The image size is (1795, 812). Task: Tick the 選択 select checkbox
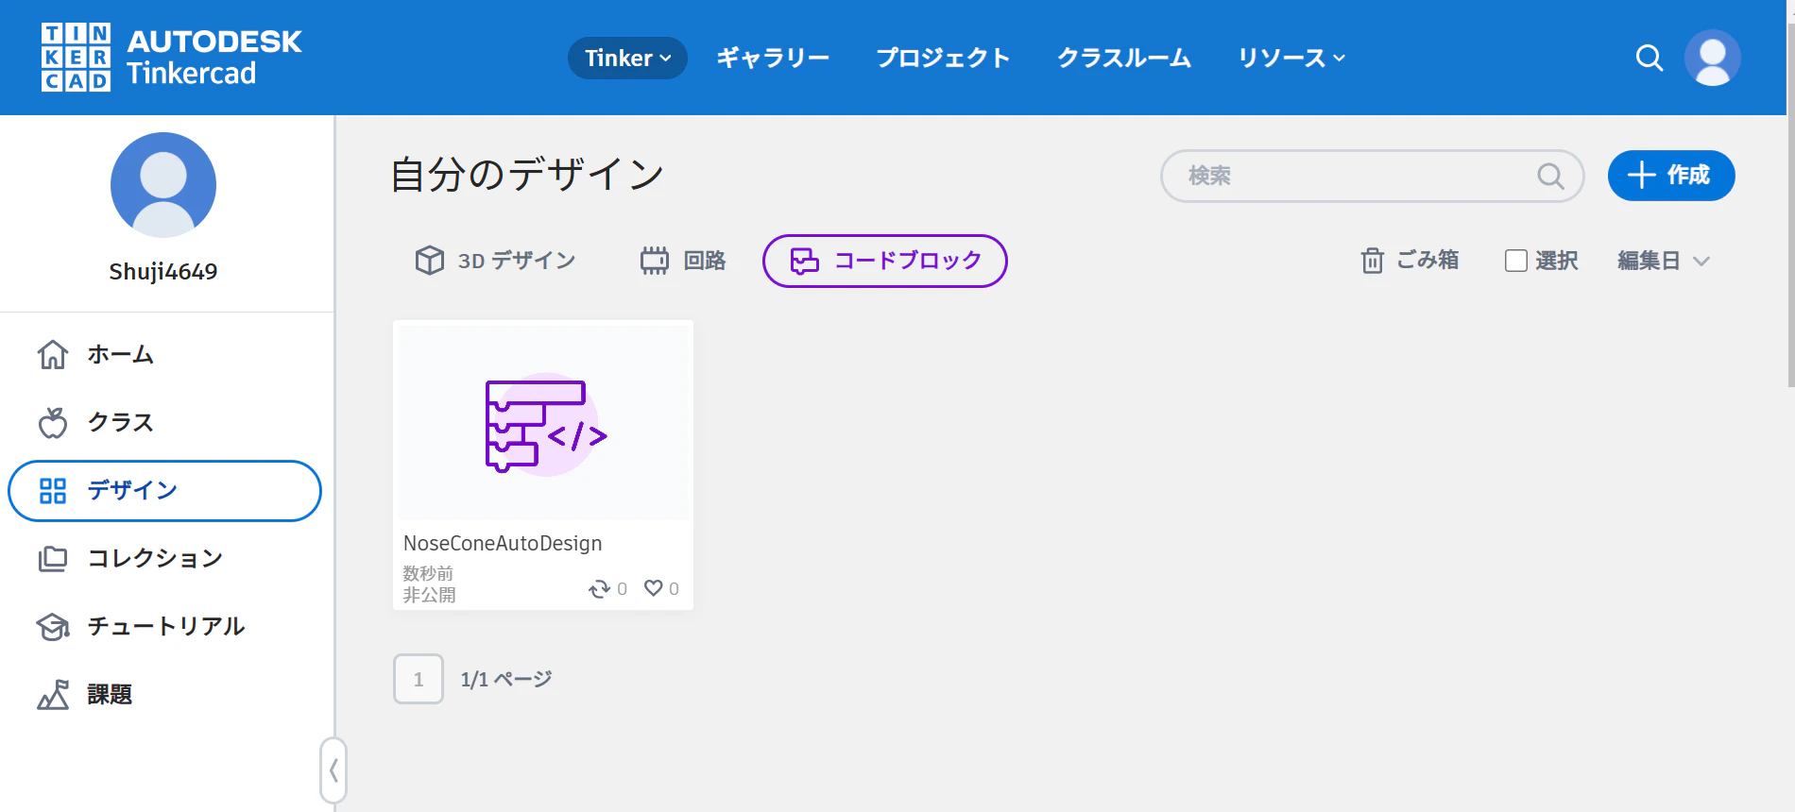[x=1515, y=261]
